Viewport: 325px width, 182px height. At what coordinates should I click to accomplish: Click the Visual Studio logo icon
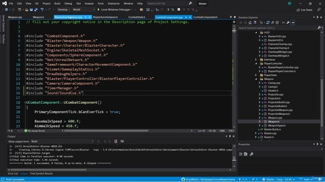(5, 4)
